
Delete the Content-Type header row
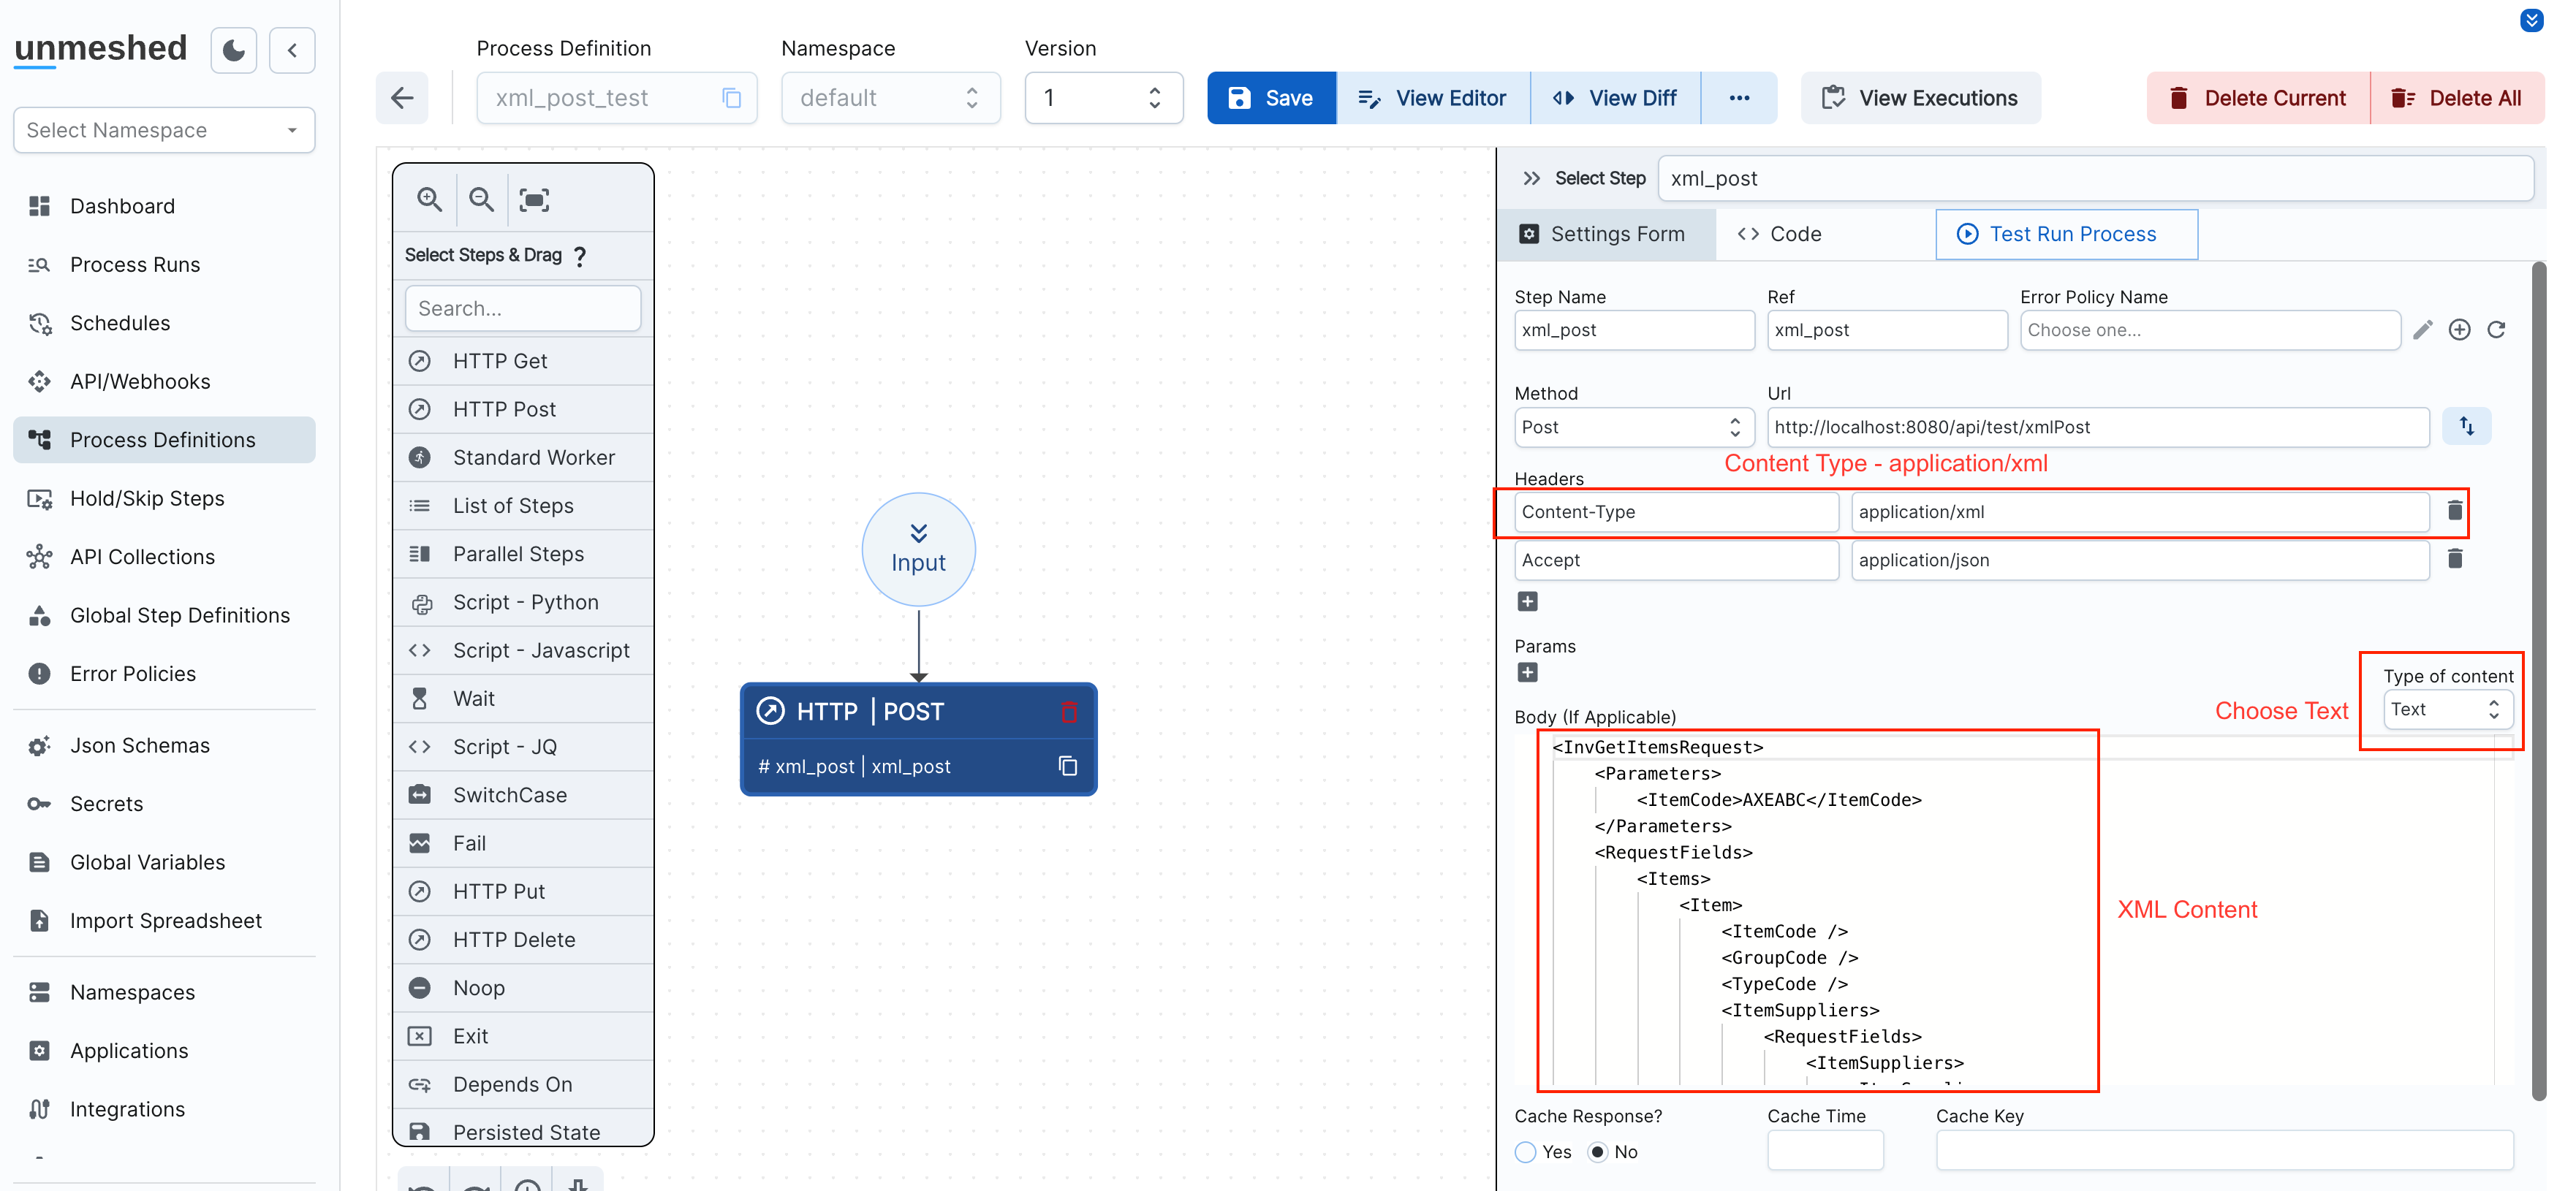(x=2454, y=511)
